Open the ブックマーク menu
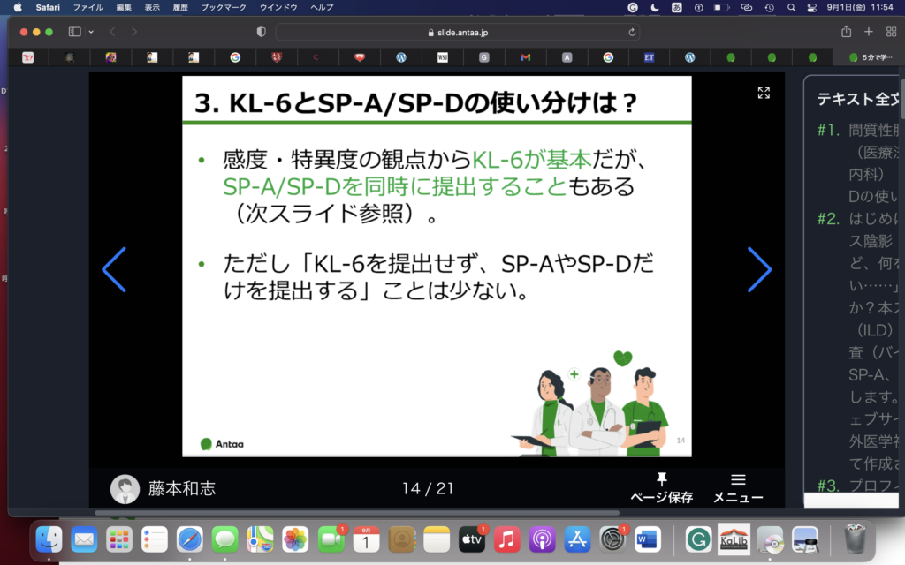 [x=224, y=7]
